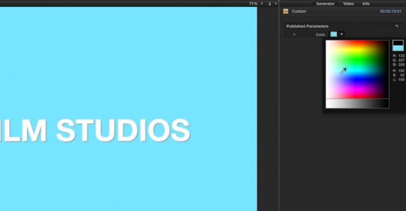Click the Custom generator icon in inspector

tap(285, 11)
